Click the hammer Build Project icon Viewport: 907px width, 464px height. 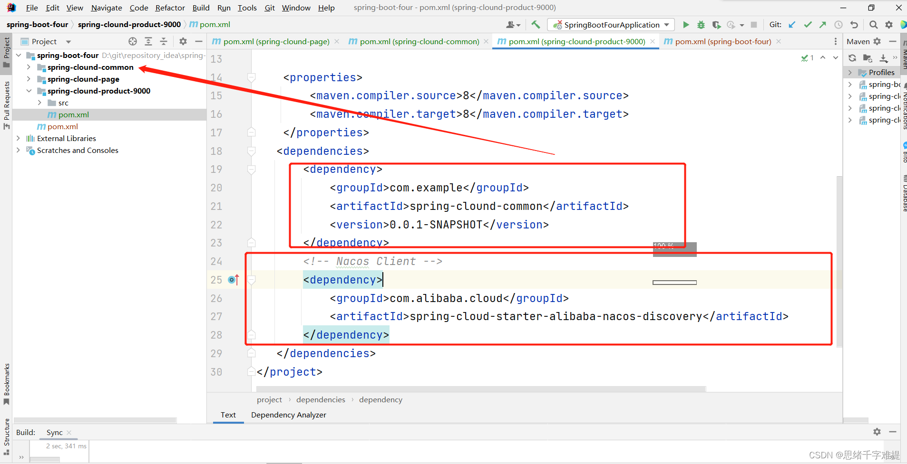click(536, 25)
